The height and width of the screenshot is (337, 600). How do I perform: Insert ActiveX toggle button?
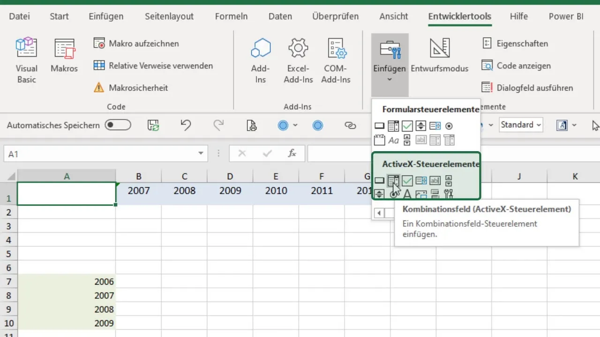(435, 194)
